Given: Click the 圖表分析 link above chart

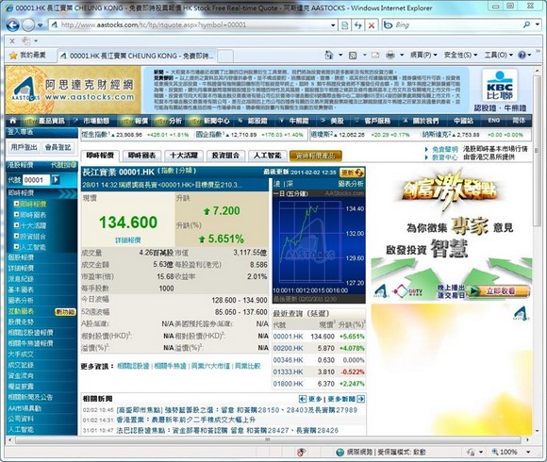Looking at the screenshot, I should (351, 184).
